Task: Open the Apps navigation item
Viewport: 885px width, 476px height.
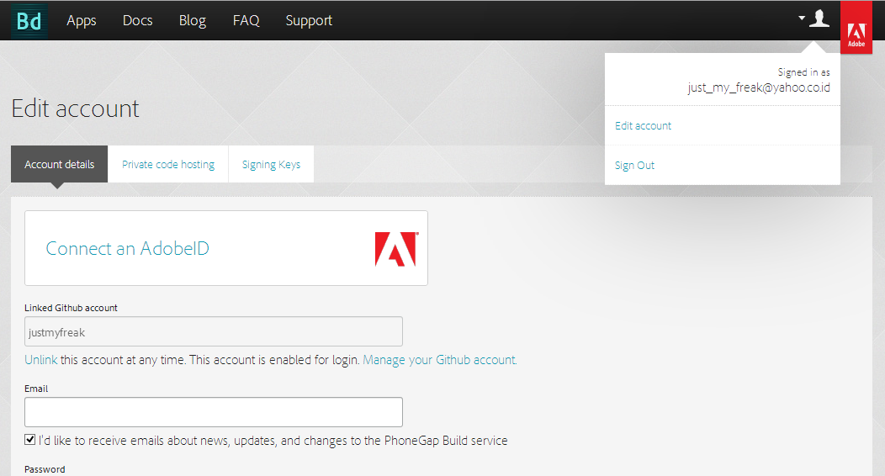Action: click(x=82, y=20)
